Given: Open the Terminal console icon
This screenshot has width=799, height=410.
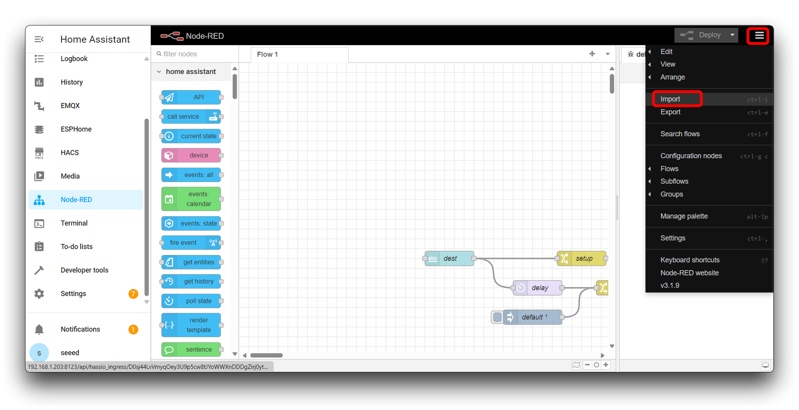Looking at the screenshot, I should pos(39,223).
